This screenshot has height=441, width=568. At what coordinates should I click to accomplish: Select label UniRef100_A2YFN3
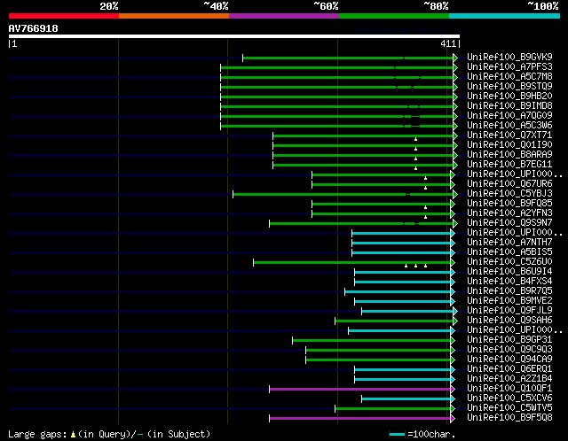[509, 213]
